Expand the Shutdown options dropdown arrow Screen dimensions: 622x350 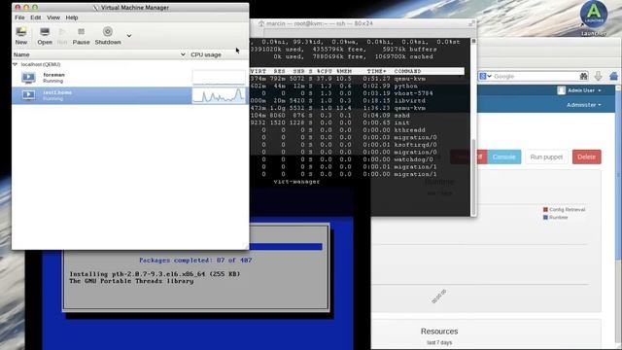pos(129,35)
